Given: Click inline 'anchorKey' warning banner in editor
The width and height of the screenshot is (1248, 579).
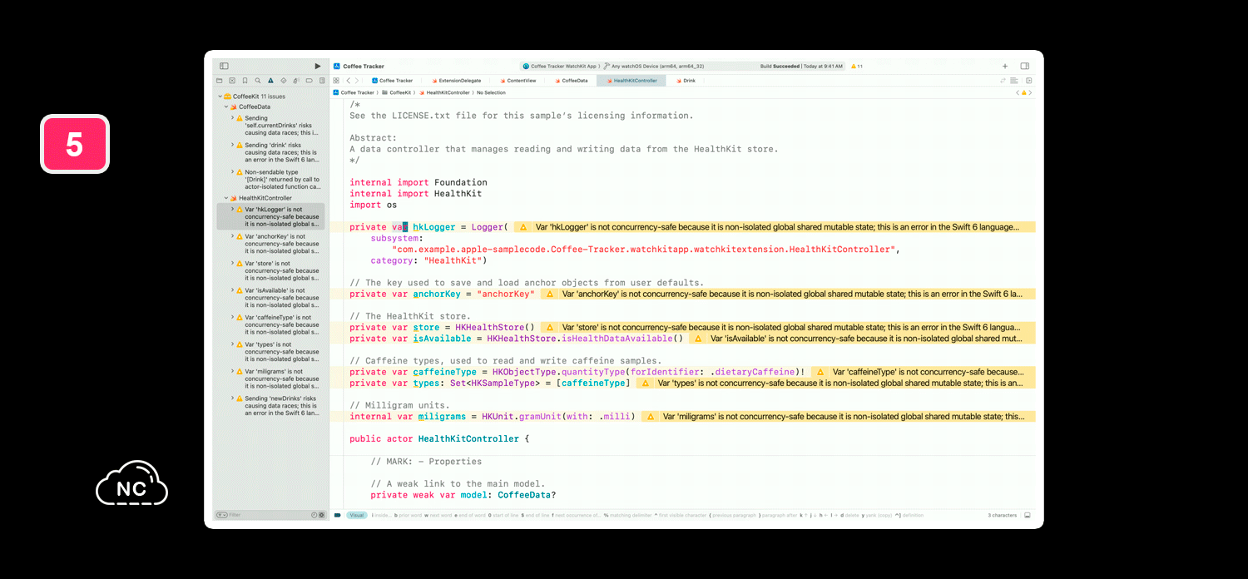Looking at the screenshot, I should pyautogui.click(x=788, y=294).
